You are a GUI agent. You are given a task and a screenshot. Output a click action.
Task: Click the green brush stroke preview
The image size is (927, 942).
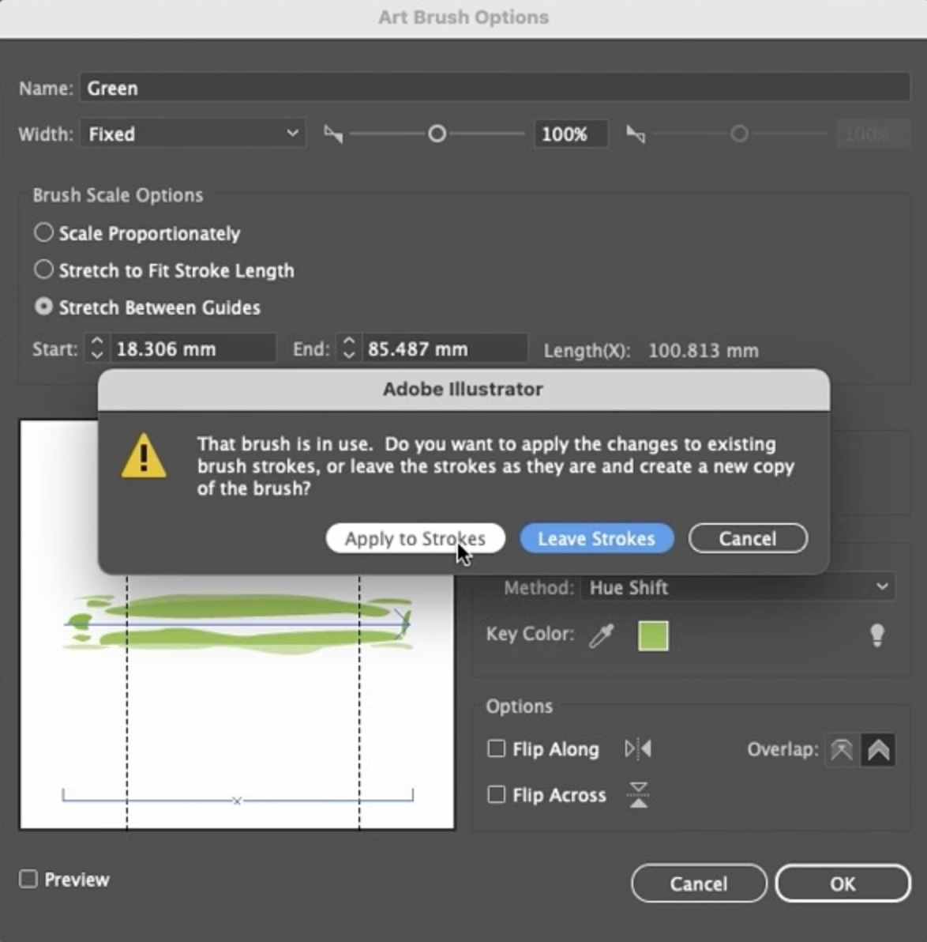pyautogui.click(x=238, y=624)
